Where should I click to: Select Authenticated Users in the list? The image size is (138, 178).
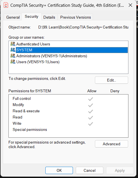[33, 44]
